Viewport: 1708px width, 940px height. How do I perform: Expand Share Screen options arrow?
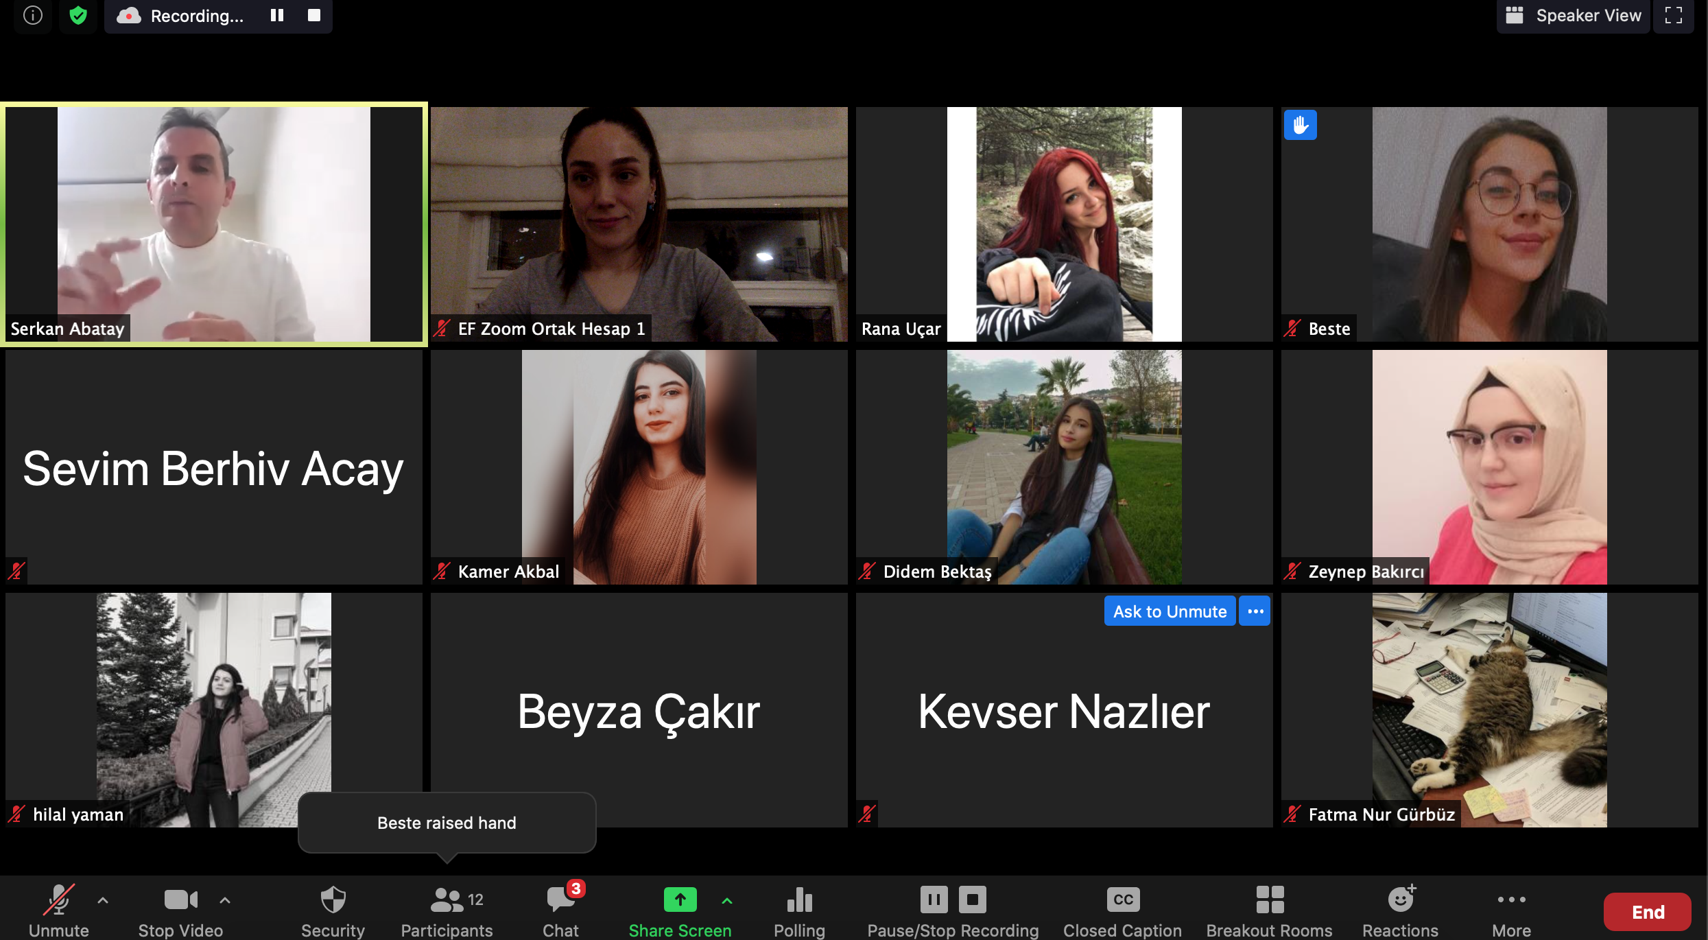coord(727,900)
